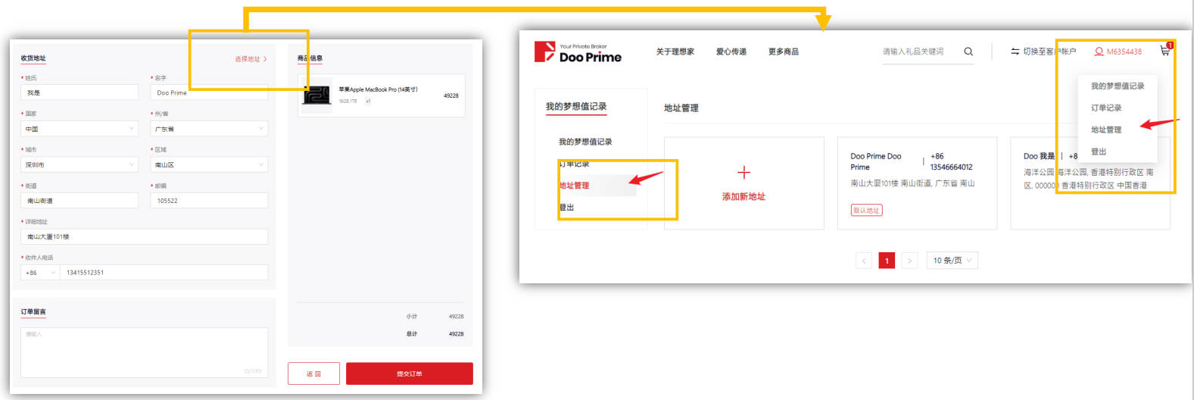Click the 名字 field containing Doo Prime
The width and height of the screenshot is (1194, 400).
210,92
